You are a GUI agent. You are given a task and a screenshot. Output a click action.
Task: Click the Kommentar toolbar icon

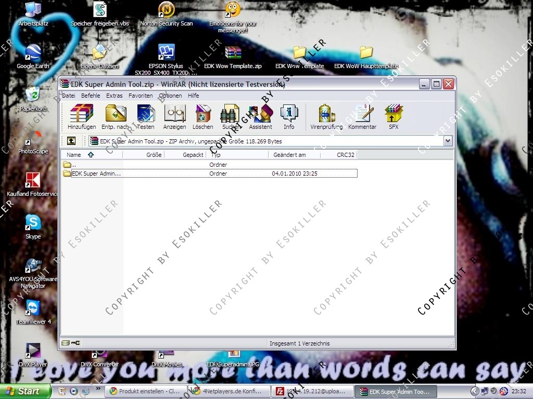point(362,116)
